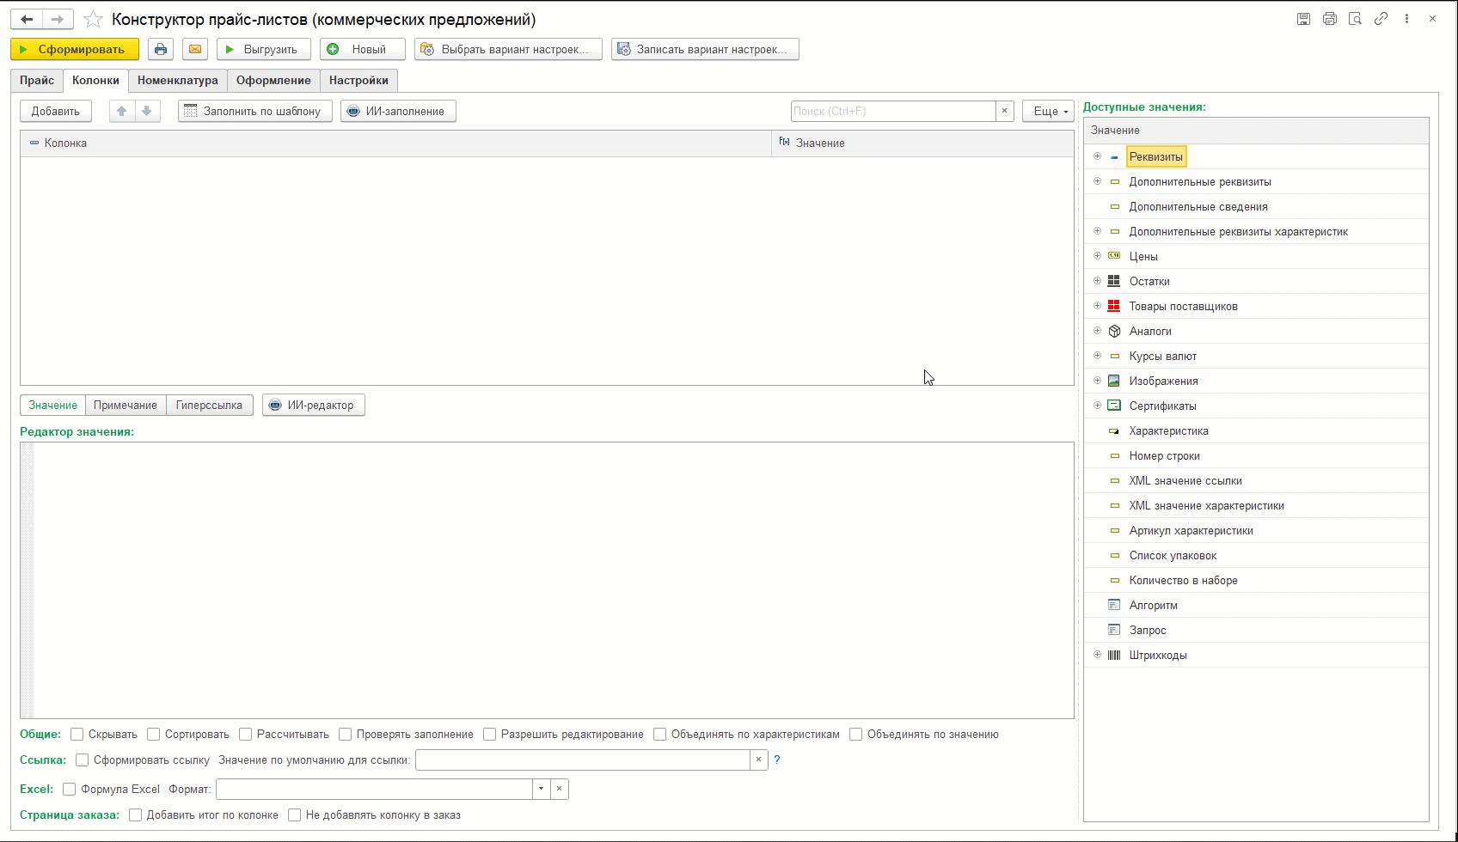Check Объединять по значению
This screenshot has height=842, width=1458.
[856, 734]
